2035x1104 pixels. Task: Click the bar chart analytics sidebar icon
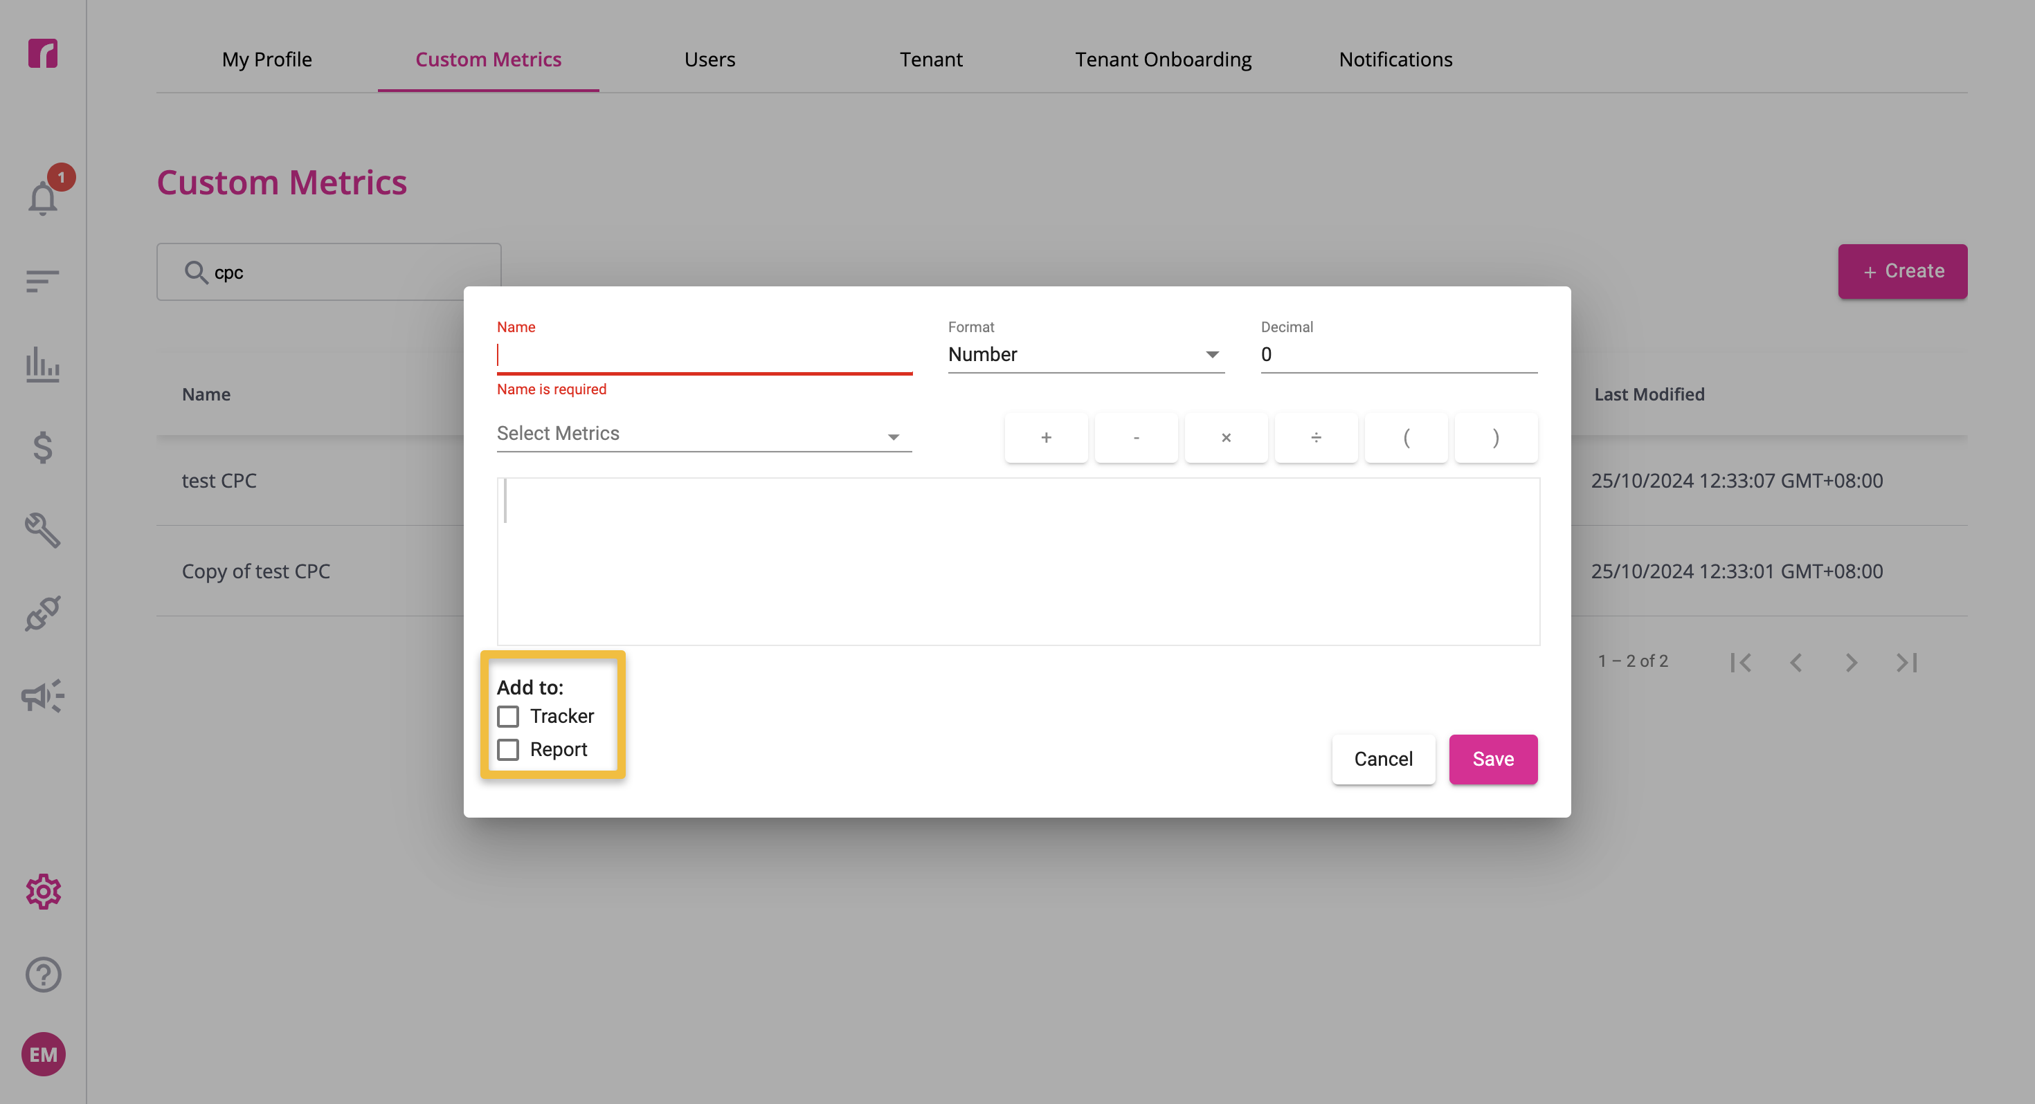tap(43, 364)
